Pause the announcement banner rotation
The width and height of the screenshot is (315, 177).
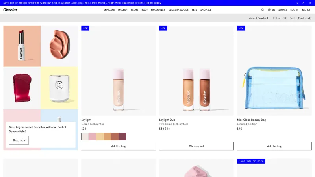(310, 3)
